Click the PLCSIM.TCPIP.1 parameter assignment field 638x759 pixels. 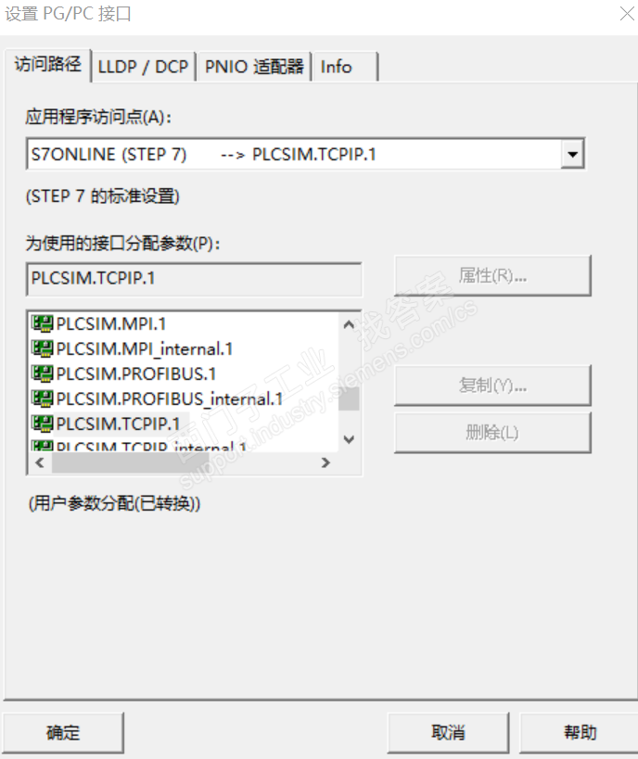pyautogui.click(x=194, y=278)
